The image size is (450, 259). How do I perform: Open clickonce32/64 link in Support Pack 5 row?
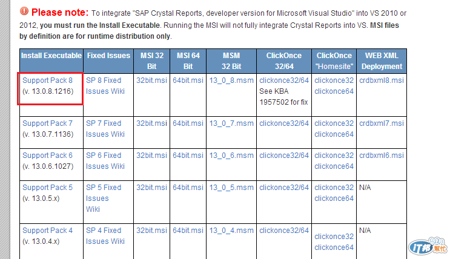point(284,188)
